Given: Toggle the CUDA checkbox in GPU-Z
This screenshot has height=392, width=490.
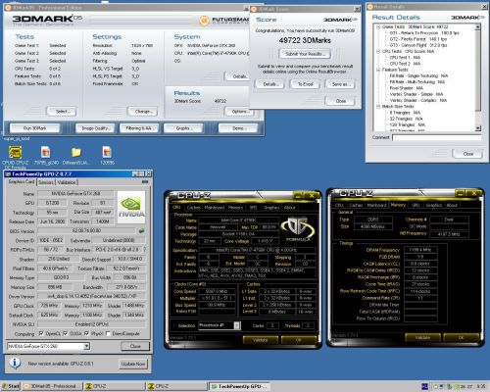Looking at the screenshot, I should [66, 333].
